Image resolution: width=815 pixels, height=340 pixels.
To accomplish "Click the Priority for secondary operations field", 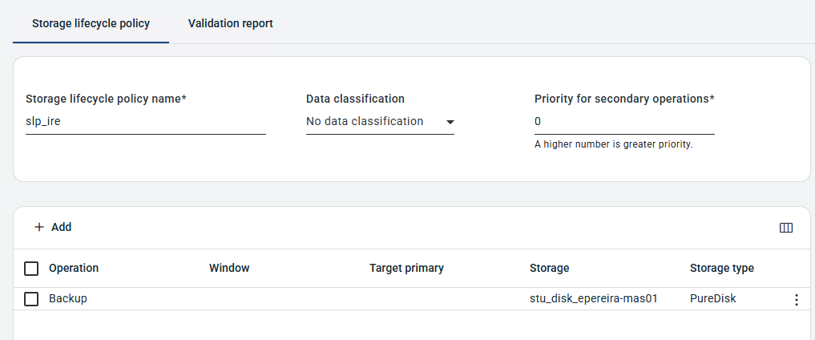I will (x=623, y=122).
